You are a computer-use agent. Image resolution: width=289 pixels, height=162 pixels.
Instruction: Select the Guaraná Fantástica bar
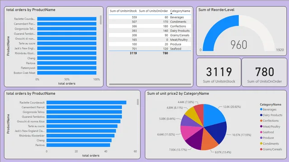(84, 117)
